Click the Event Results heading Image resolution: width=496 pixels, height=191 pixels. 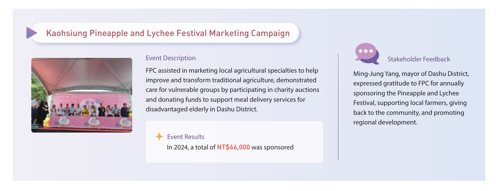click(x=186, y=137)
